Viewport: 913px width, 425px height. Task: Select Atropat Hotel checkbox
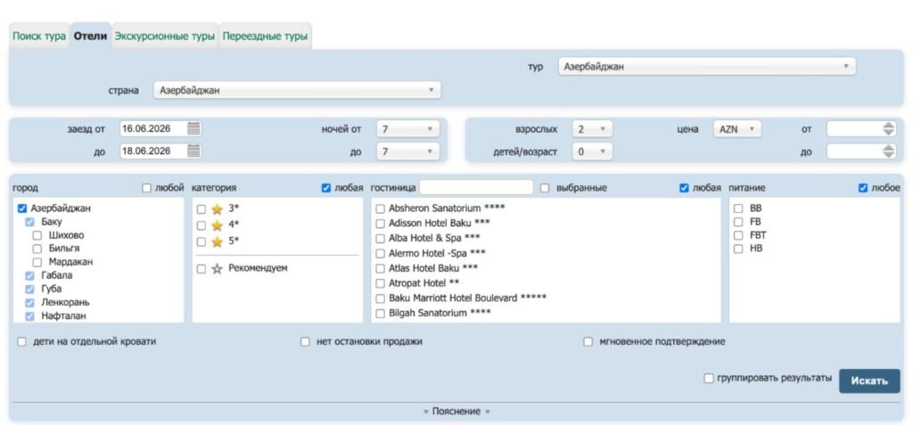(380, 283)
